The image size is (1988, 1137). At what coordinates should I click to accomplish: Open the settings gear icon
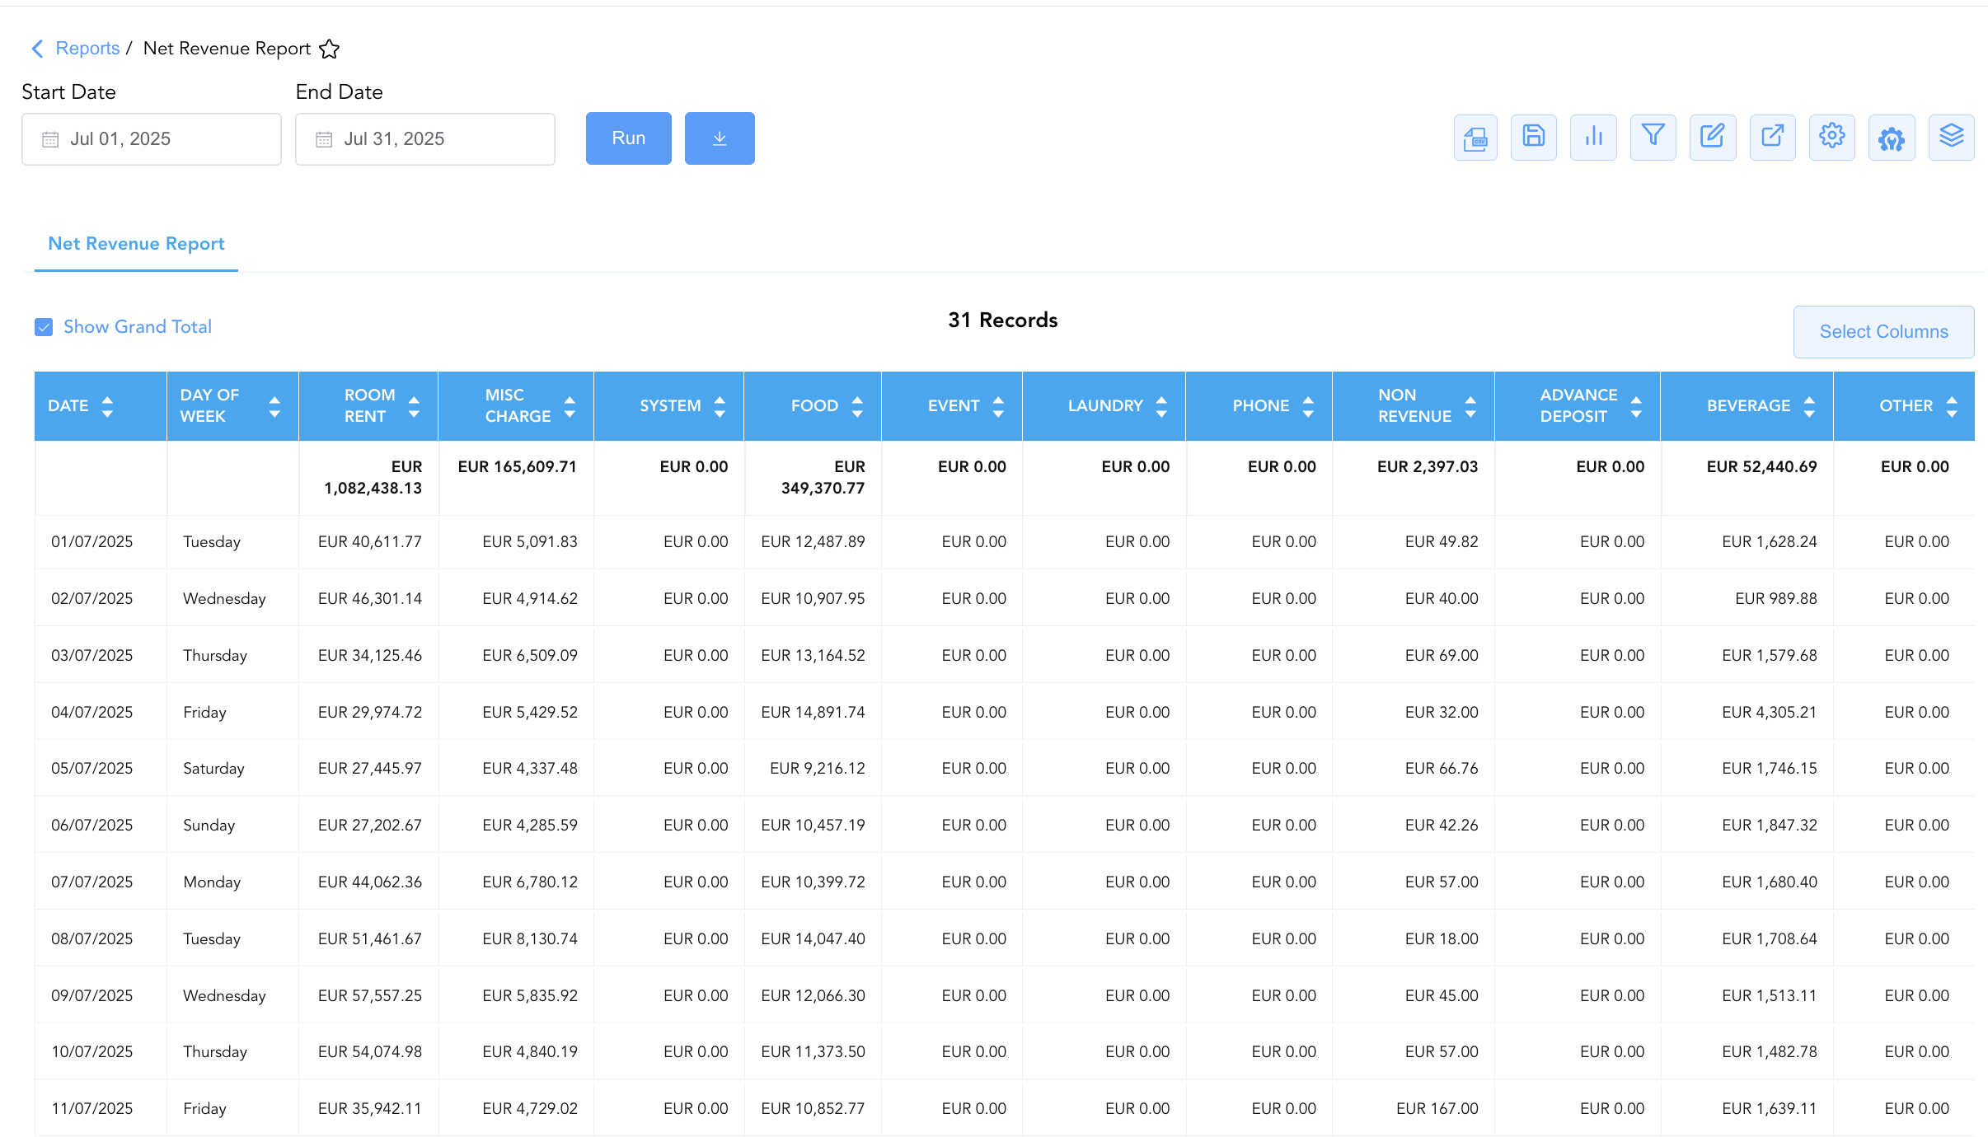click(1832, 138)
